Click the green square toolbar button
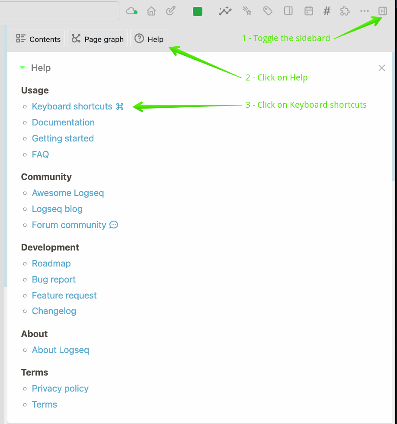The height and width of the screenshot is (424, 397). pos(198,11)
